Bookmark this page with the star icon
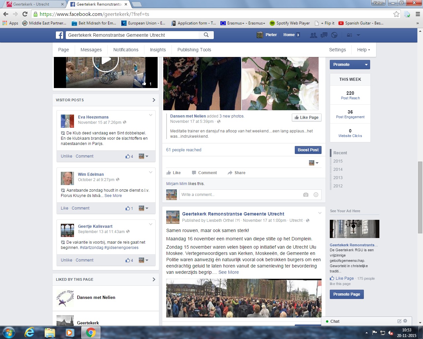Image resolution: width=423 pixels, height=339 pixels. (396, 14)
